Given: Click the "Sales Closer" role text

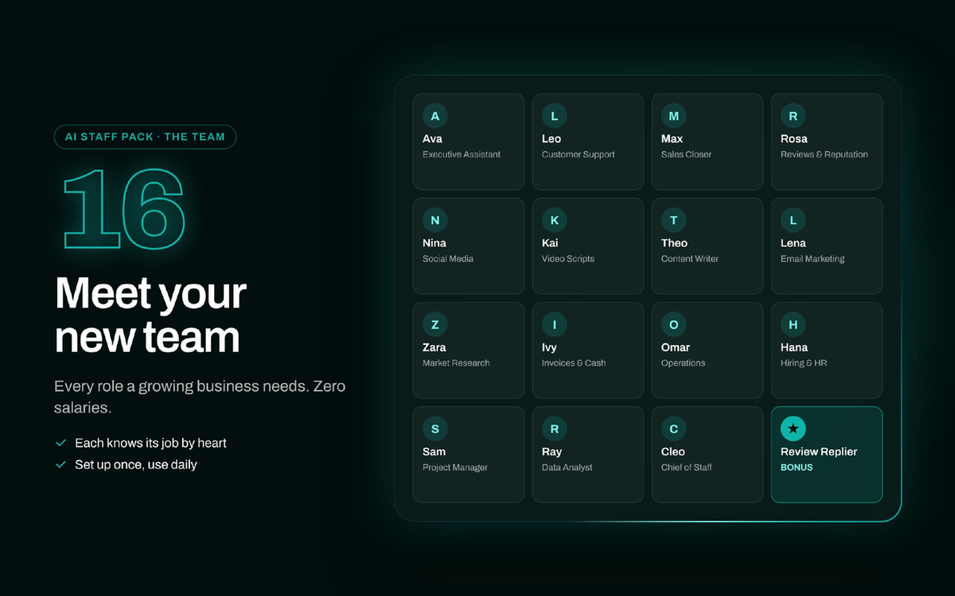Looking at the screenshot, I should tap(686, 154).
